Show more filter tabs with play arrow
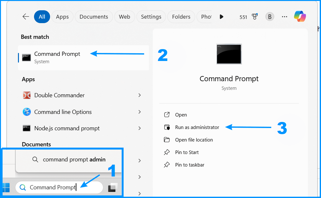321x198 pixels. coord(221,17)
